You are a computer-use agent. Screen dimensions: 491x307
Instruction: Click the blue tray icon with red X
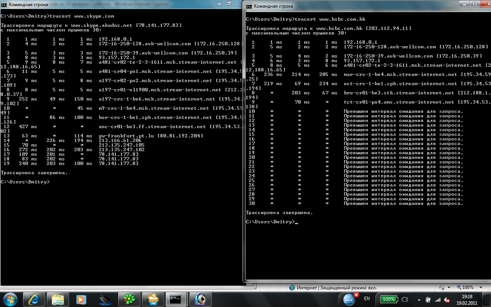point(350,299)
